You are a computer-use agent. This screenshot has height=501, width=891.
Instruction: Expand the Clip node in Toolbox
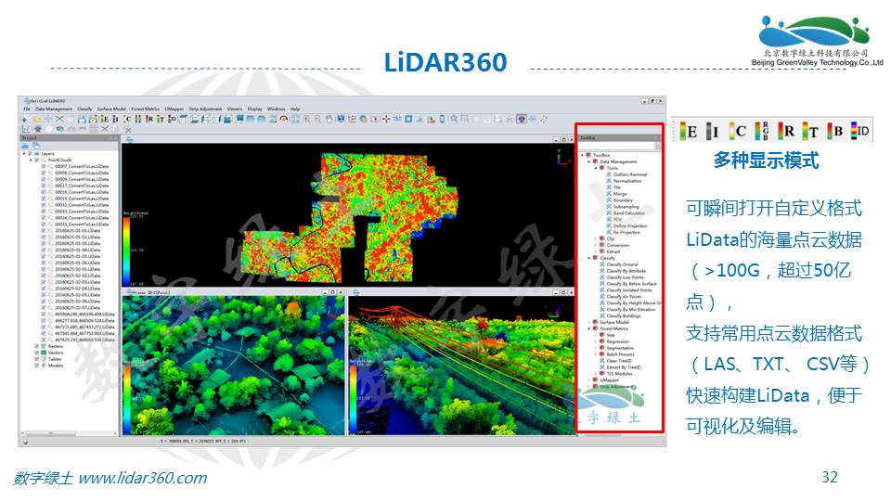596,238
